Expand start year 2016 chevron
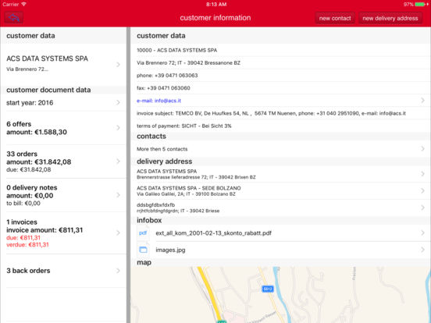 tap(118, 102)
